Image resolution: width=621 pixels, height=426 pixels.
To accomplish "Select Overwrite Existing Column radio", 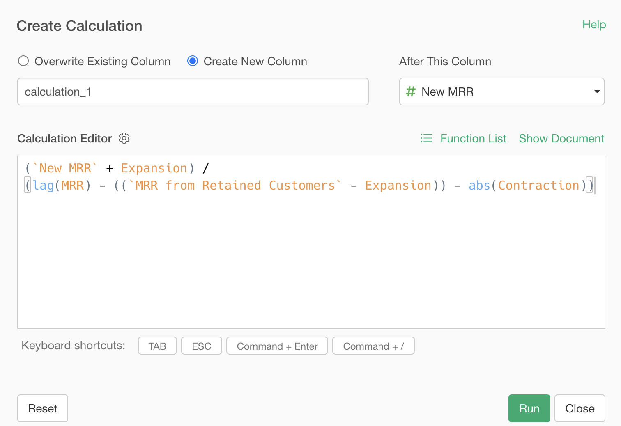I will (23, 61).
